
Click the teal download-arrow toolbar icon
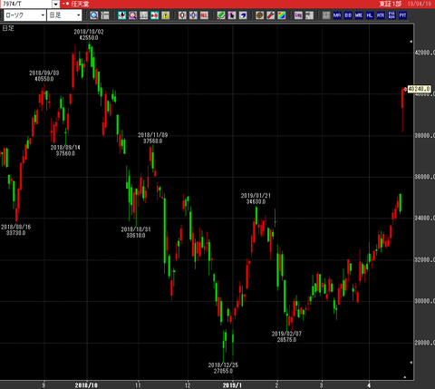(x=121, y=15)
